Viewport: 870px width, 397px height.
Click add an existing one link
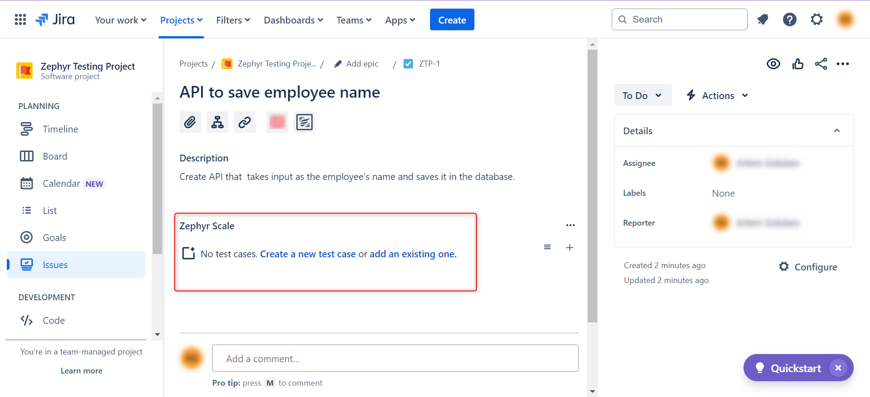tap(413, 254)
